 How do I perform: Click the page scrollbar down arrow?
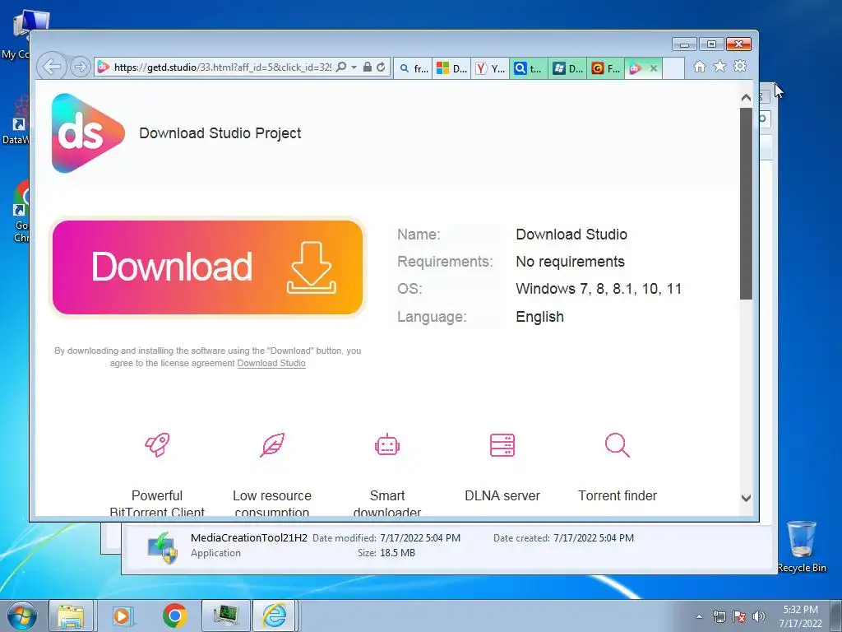point(746,498)
